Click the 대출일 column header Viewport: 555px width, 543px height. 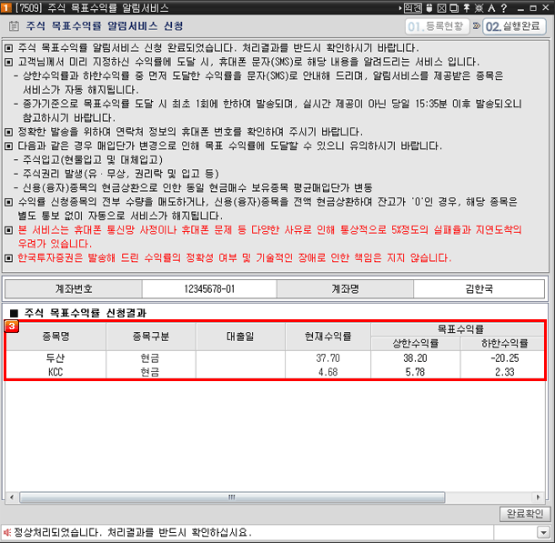240,336
